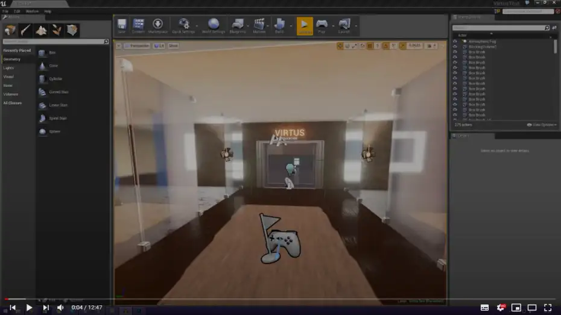Open the Edit menu

[17, 11]
